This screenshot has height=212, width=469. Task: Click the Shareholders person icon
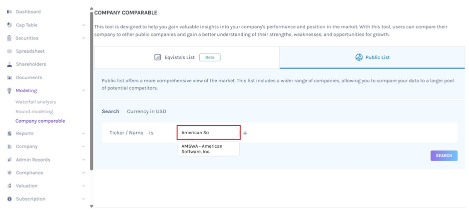[9, 64]
